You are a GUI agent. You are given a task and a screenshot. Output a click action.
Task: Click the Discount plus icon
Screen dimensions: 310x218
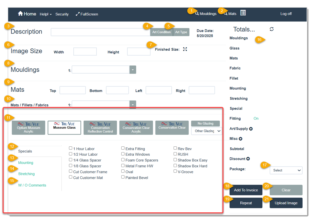click(x=248, y=159)
